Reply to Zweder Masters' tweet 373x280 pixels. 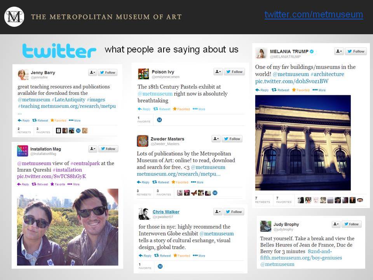(143, 182)
